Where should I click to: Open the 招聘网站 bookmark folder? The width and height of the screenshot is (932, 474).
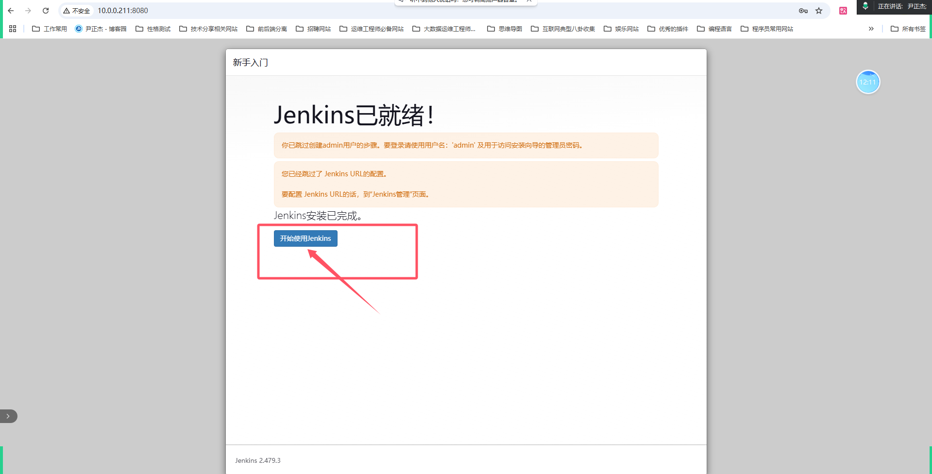click(313, 29)
